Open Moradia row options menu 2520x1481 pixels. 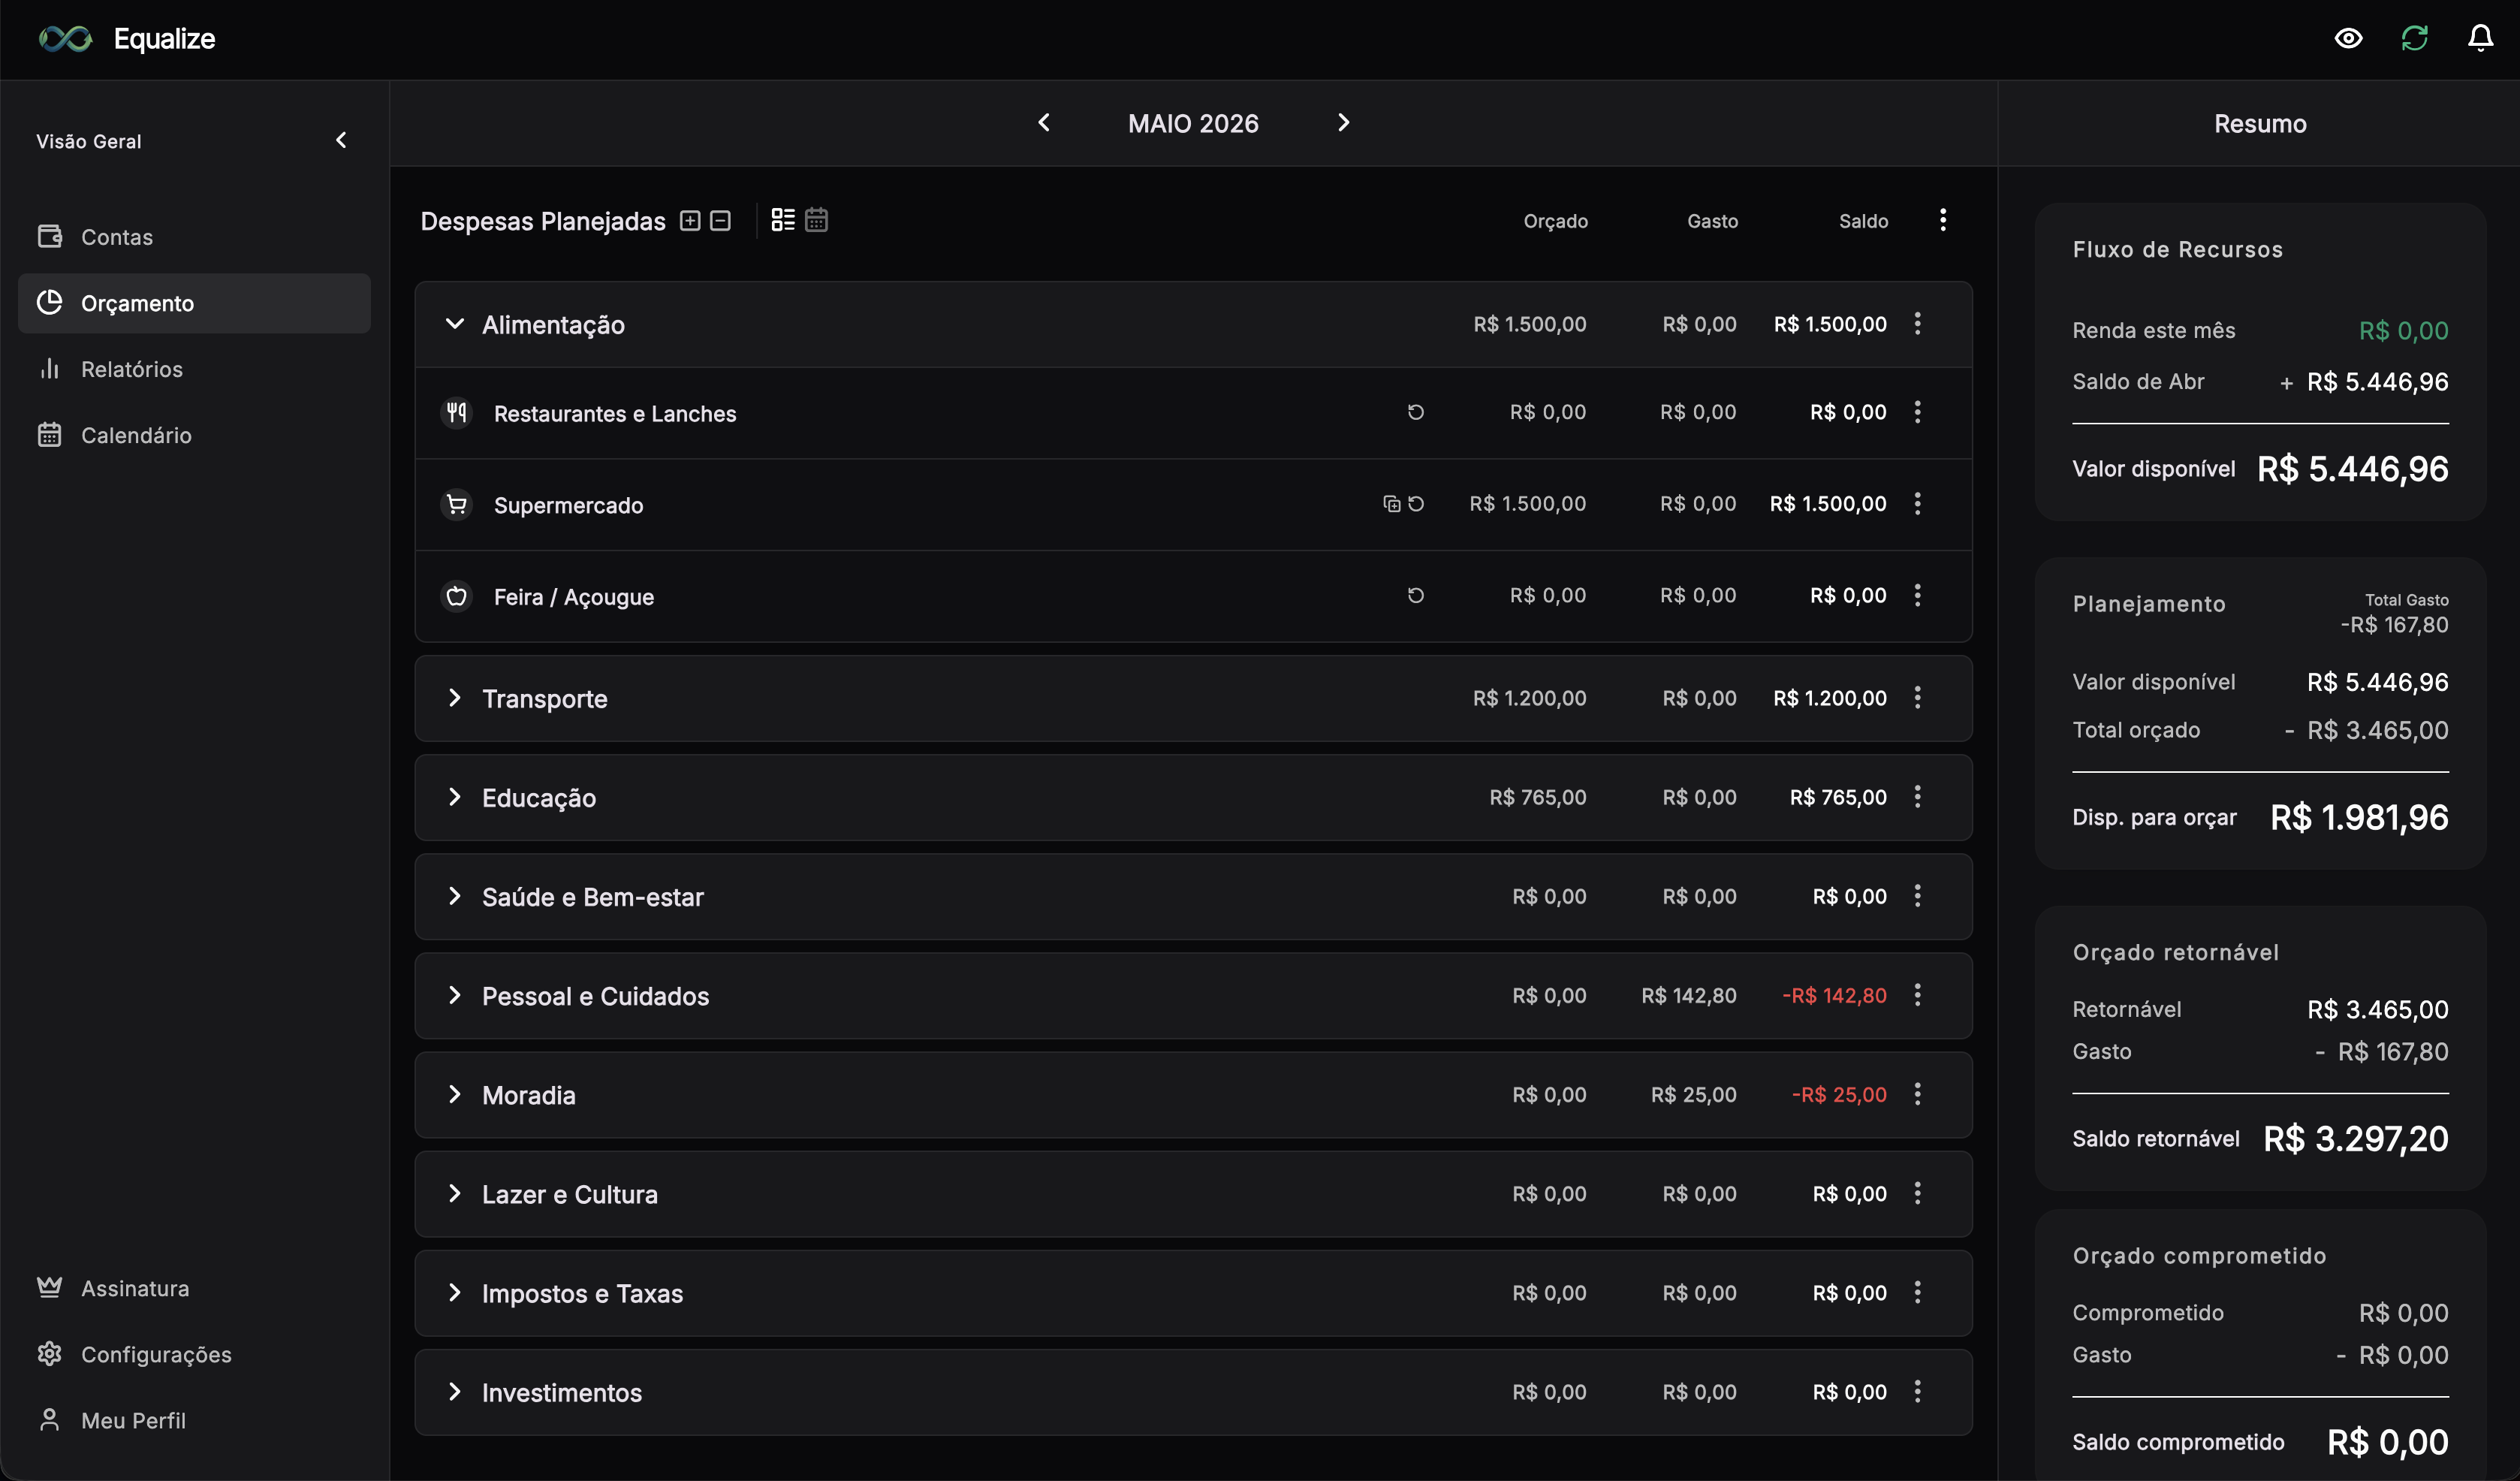click(1917, 1093)
